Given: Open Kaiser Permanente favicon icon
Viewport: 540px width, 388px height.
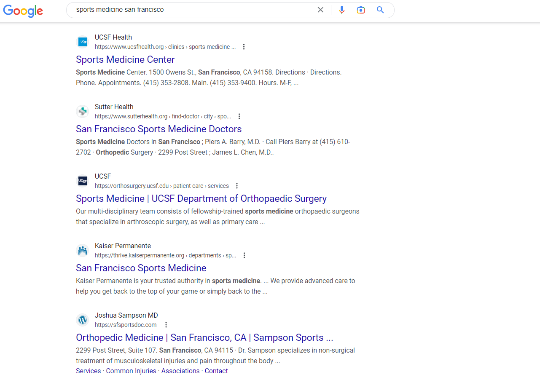Looking at the screenshot, I should 83,250.
